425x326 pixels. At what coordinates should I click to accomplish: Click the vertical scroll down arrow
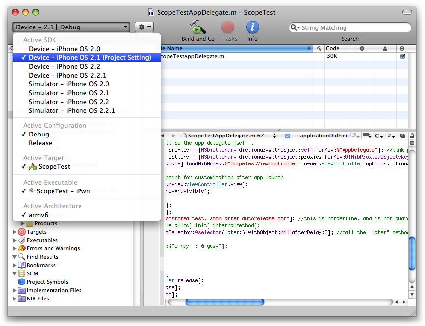coord(412,295)
